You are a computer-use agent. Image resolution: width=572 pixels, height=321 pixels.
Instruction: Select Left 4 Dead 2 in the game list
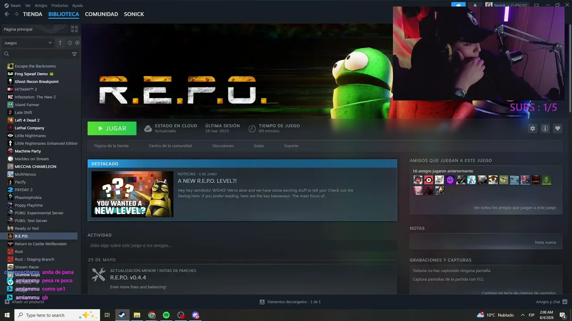pos(27,120)
